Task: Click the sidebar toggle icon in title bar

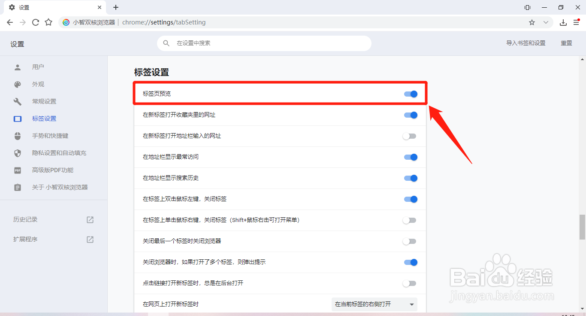Action: (x=527, y=7)
